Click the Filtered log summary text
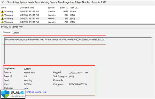Screen dimensions: 155x99 56,2
